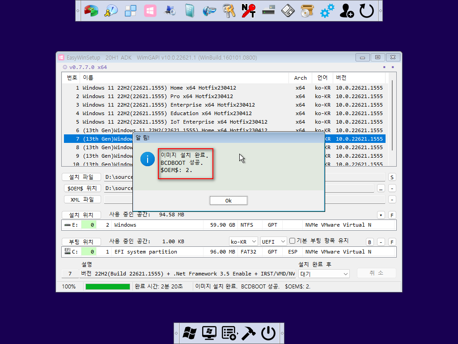
Task: Click the 번호 column header
Action: point(72,77)
